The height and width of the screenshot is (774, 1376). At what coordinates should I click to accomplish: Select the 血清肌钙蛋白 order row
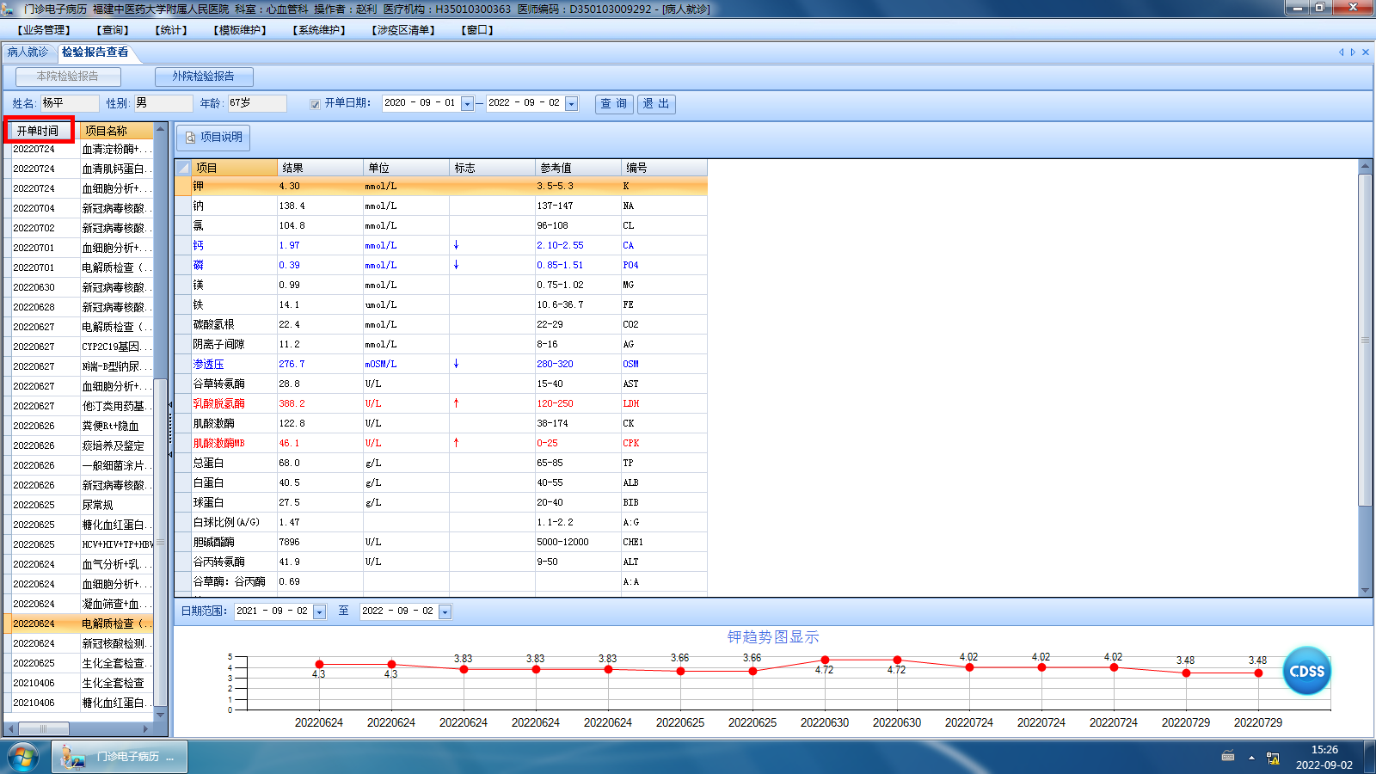click(79, 169)
